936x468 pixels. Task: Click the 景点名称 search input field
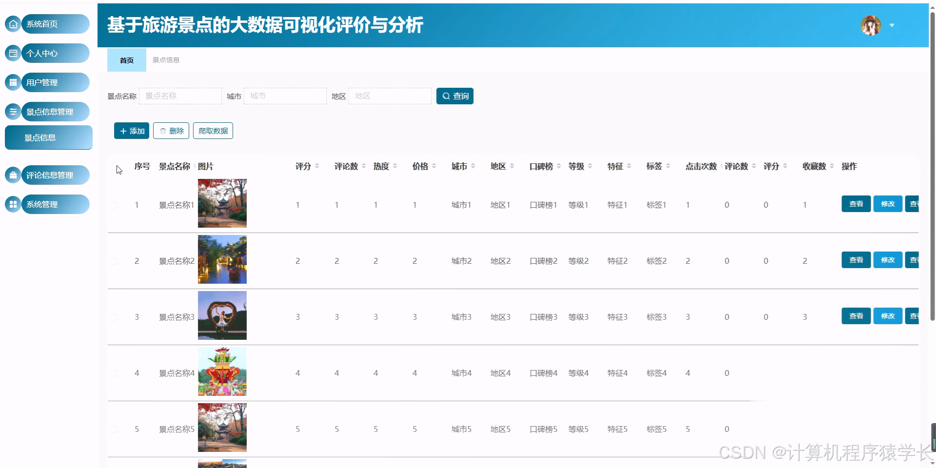[x=180, y=96]
